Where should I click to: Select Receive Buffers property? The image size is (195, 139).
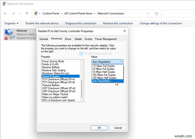61,67
